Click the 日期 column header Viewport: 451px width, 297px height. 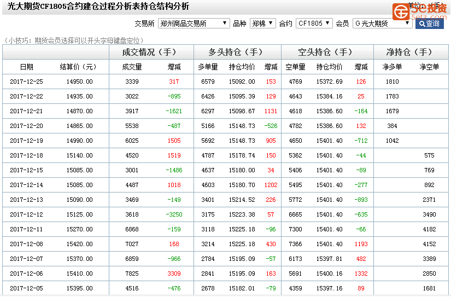[x=26, y=67]
